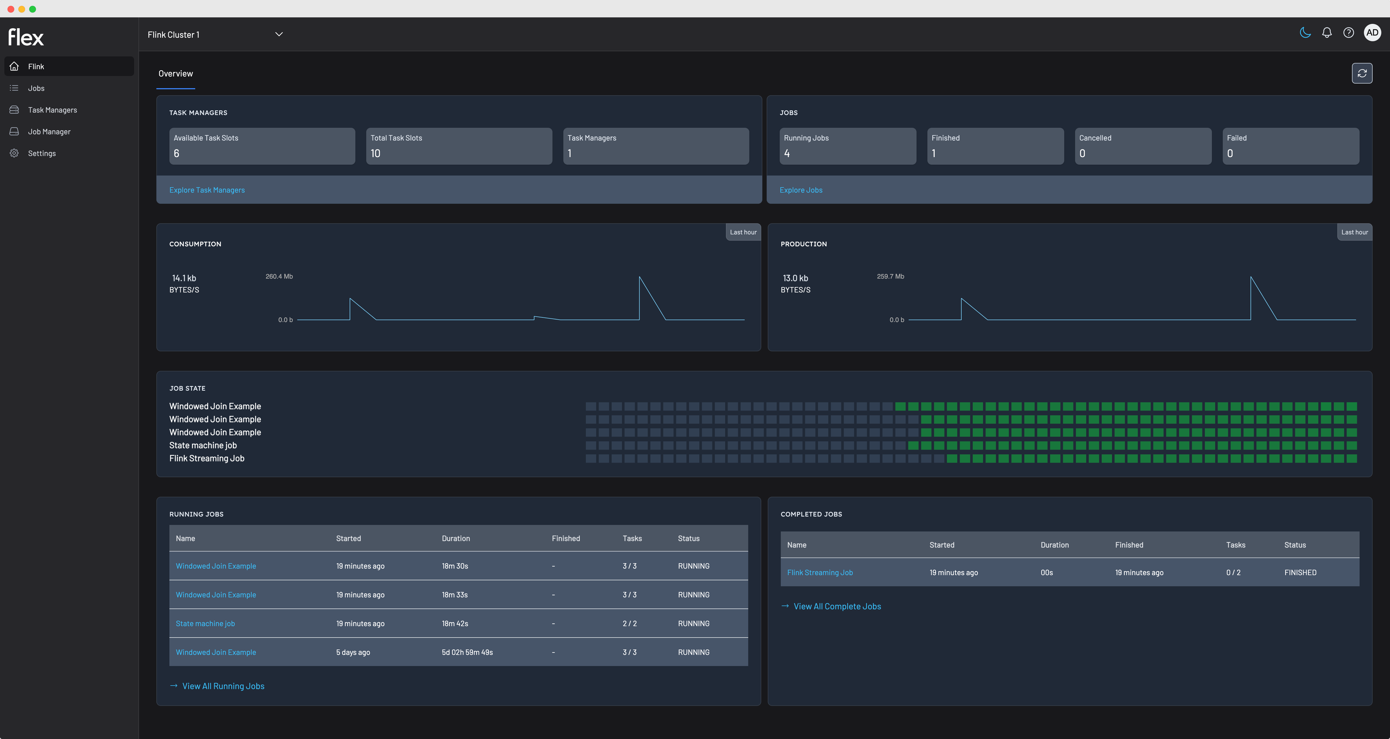Click the Settings gear icon in sidebar
Screen dimensions: 1390x739
coord(15,153)
